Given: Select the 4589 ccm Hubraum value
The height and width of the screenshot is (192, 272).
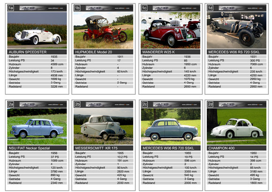Looking at the screenshot, I should [x=57, y=64].
